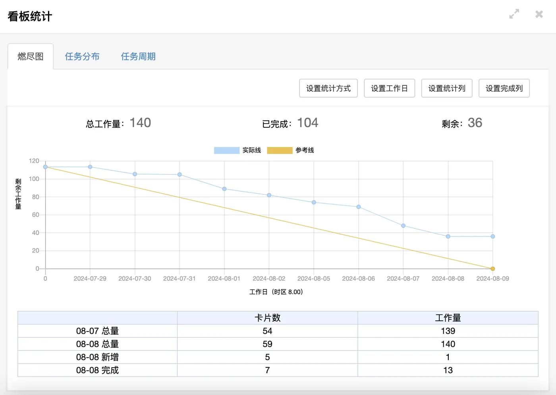Viewport: 556px width, 395px height.
Task: Click the 08-08 总量 row label
Action: (x=97, y=344)
